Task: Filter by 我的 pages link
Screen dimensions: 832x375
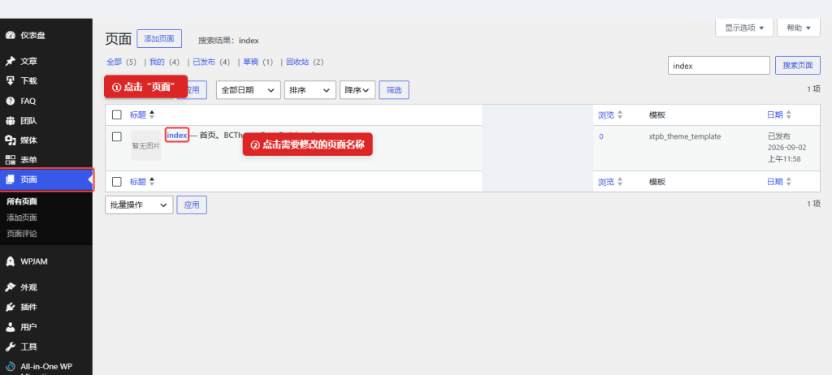Action: pyautogui.click(x=157, y=62)
